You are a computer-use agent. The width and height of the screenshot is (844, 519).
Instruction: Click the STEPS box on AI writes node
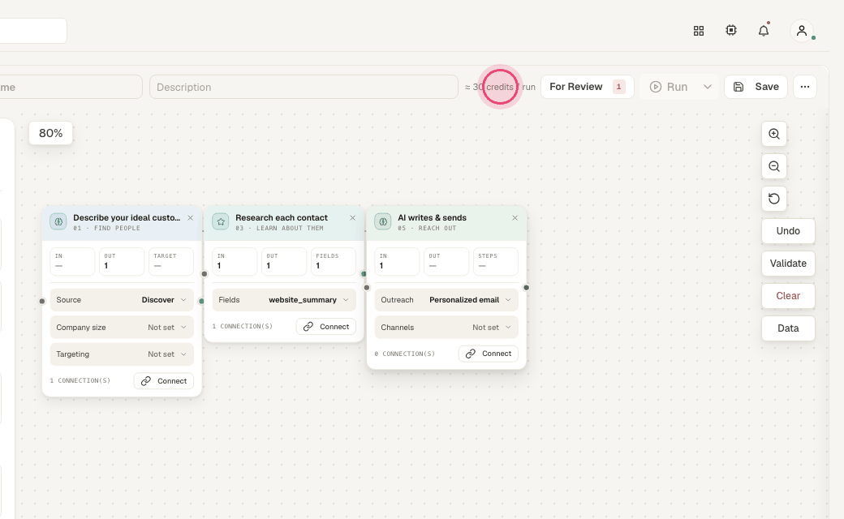point(496,261)
